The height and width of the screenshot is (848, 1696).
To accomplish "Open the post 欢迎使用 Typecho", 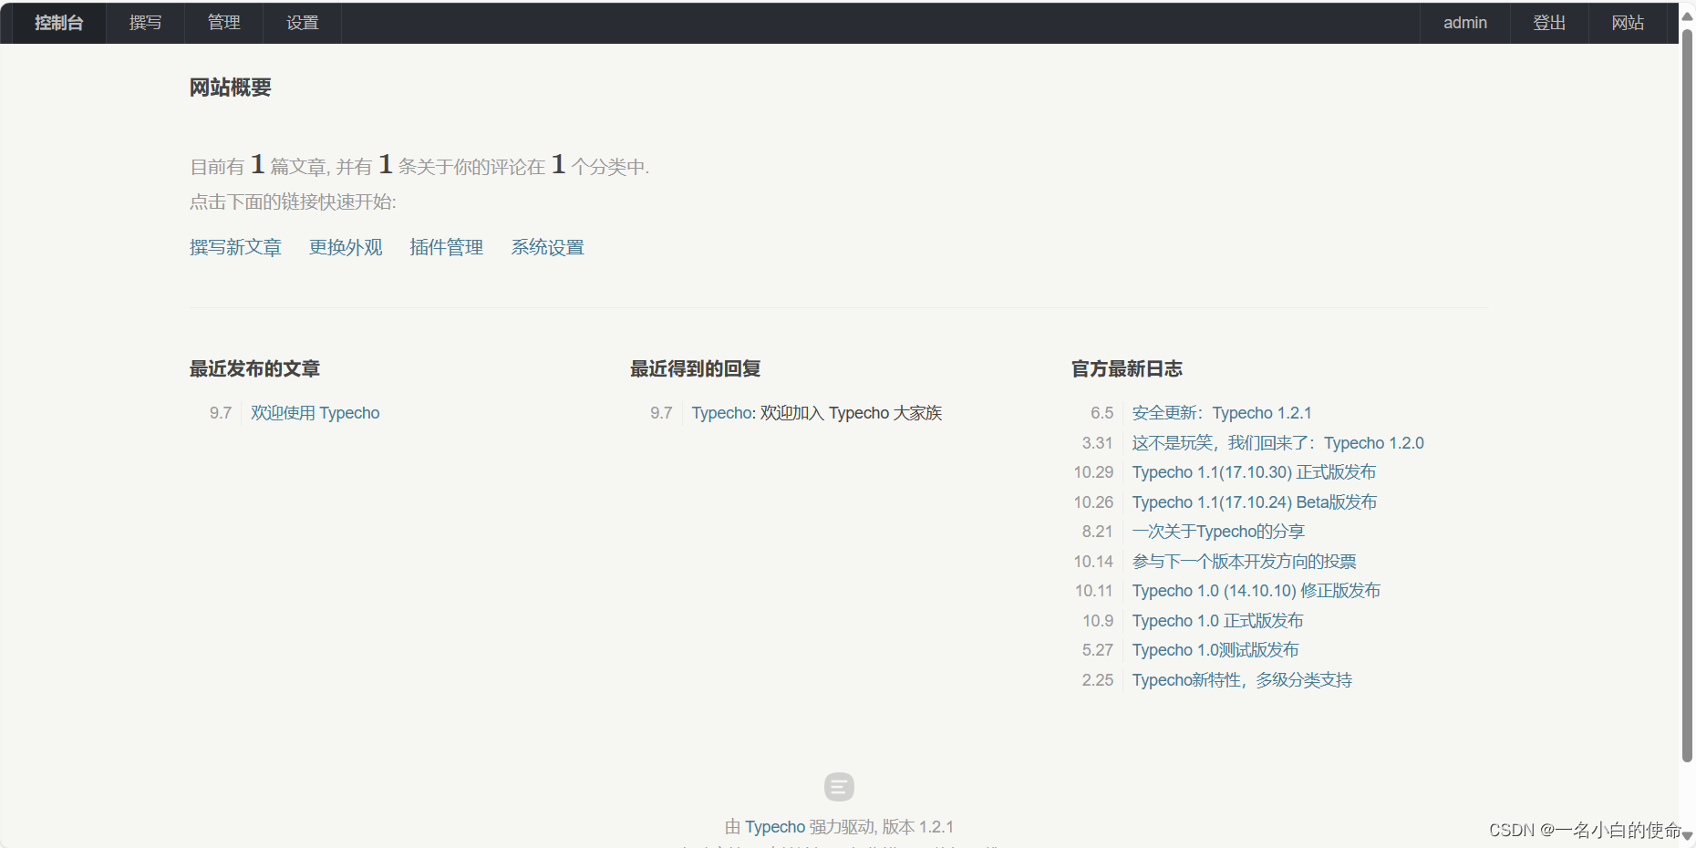I will tap(315, 413).
